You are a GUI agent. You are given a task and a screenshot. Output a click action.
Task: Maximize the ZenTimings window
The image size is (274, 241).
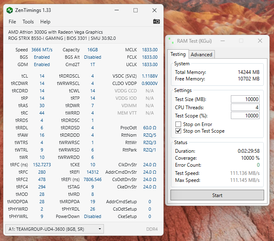coord(136,10)
